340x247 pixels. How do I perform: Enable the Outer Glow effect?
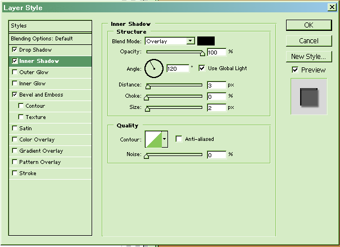click(x=15, y=72)
